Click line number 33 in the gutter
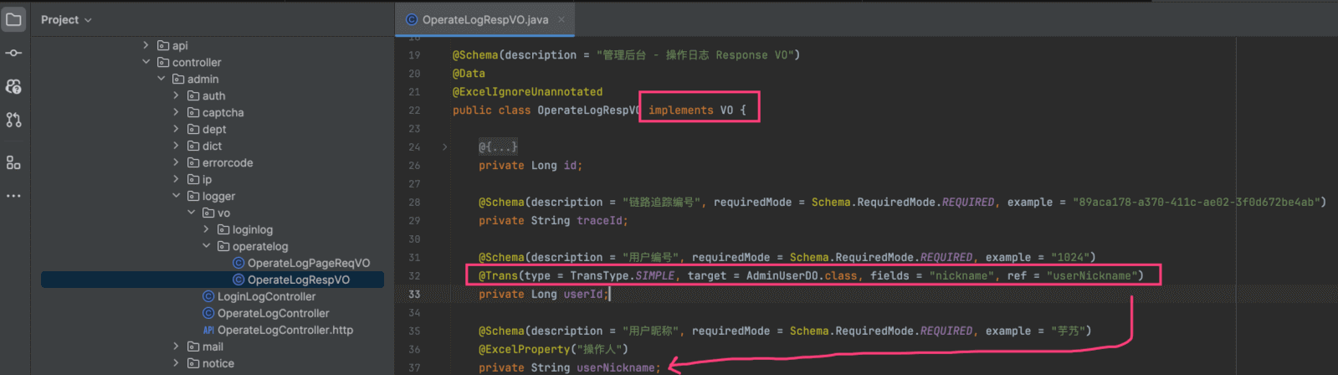 coord(414,294)
